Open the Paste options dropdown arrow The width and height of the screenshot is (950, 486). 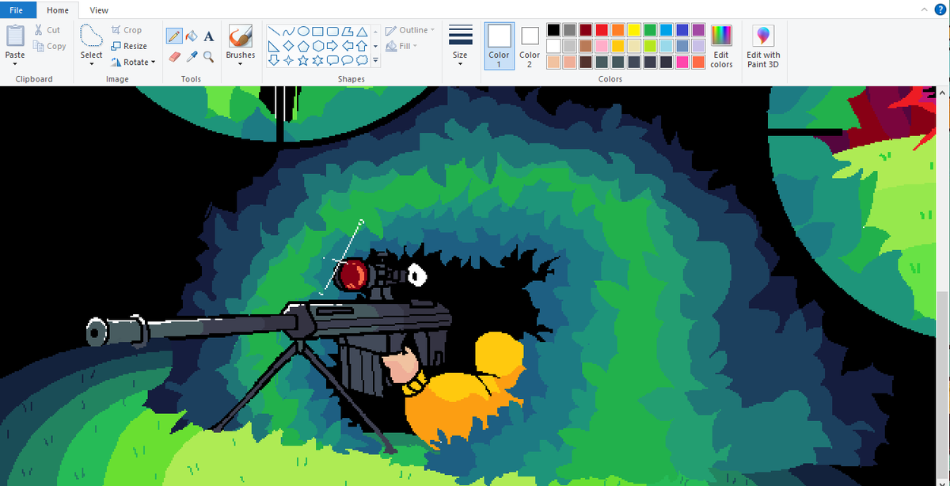(x=15, y=64)
